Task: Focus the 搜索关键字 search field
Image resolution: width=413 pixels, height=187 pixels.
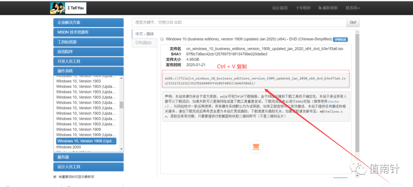Action: (x=239, y=23)
